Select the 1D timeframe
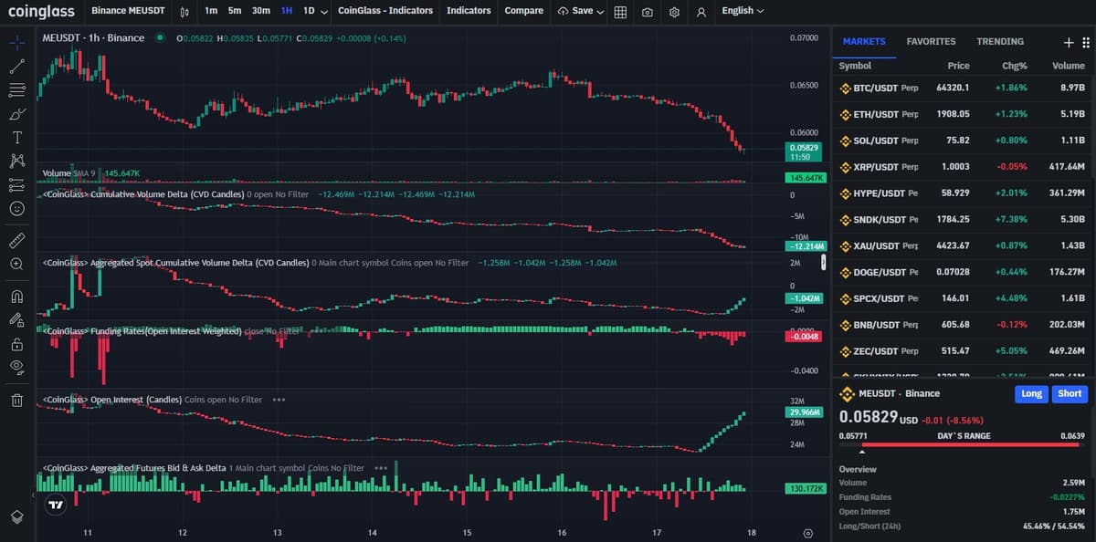 pyautogui.click(x=309, y=11)
